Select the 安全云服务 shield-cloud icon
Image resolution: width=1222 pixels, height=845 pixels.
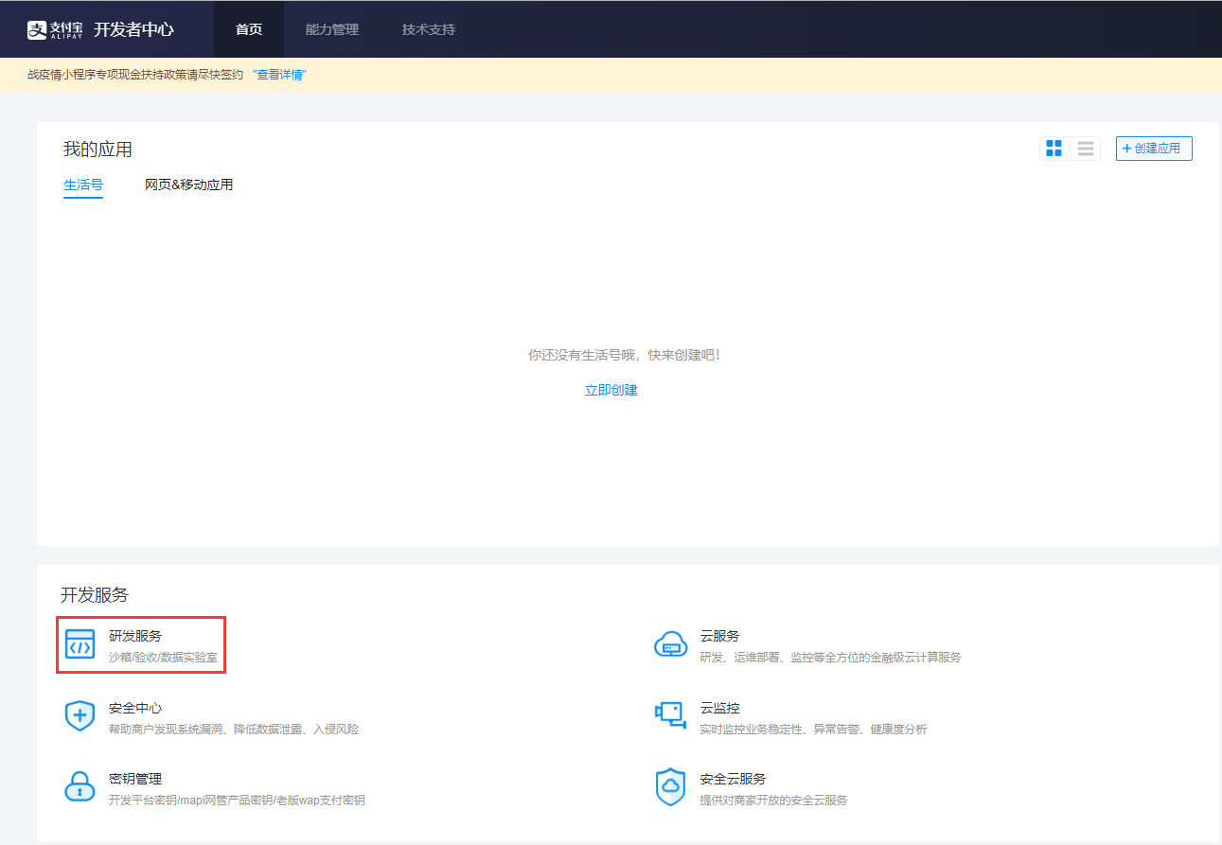(671, 786)
